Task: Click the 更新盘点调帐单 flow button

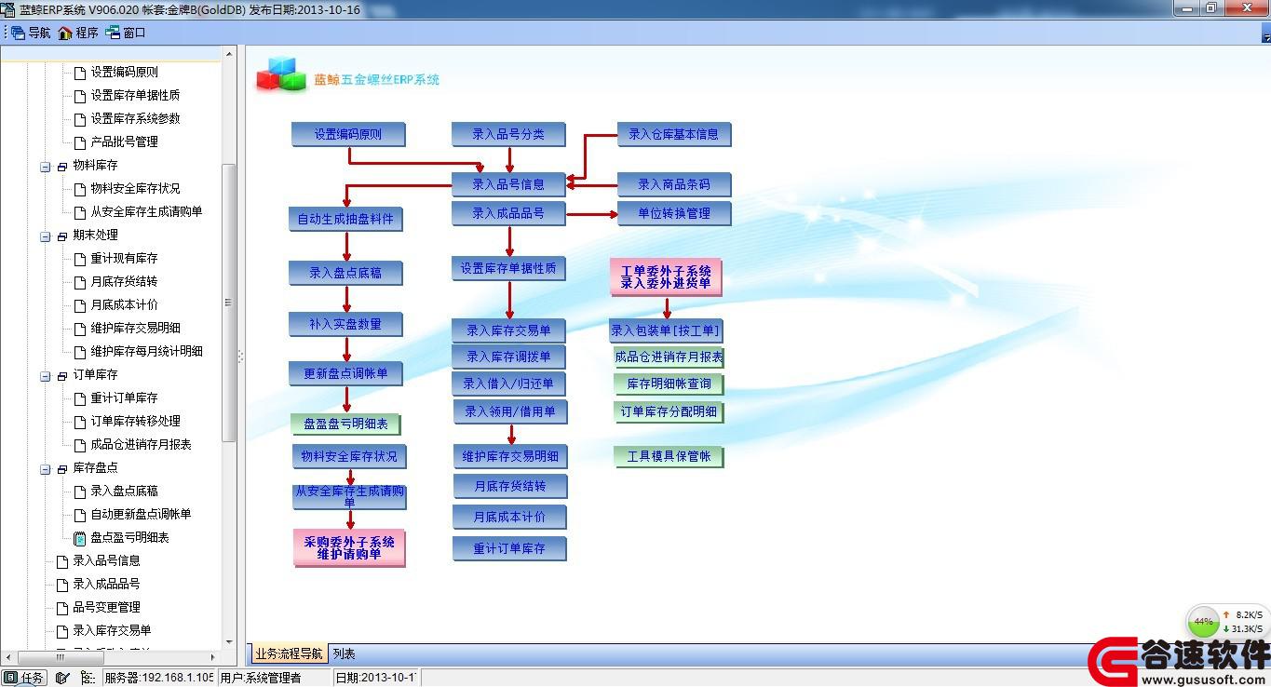Action: coord(345,374)
